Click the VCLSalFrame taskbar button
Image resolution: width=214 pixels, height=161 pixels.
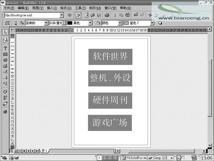134,158
